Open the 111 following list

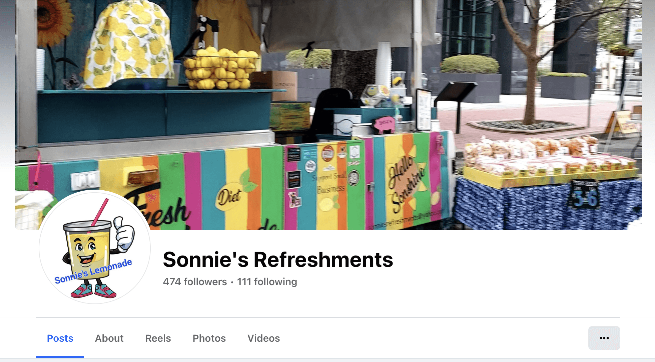(267, 282)
